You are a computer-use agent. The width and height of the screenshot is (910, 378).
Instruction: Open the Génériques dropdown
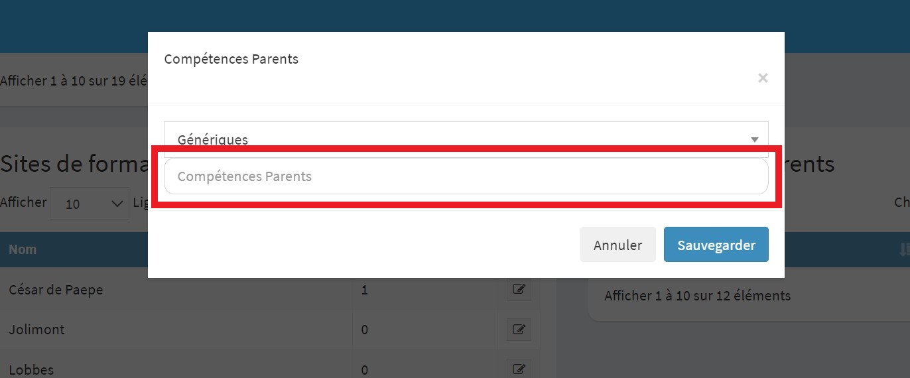click(x=466, y=139)
